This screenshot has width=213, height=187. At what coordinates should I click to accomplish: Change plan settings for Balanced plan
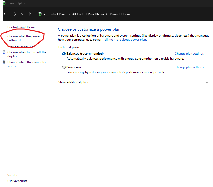(x=189, y=54)
